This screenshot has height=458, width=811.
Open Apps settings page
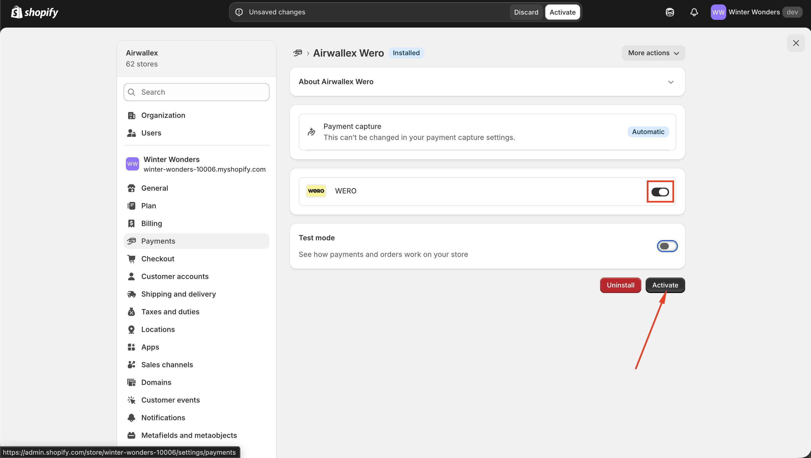coord(197,347)
